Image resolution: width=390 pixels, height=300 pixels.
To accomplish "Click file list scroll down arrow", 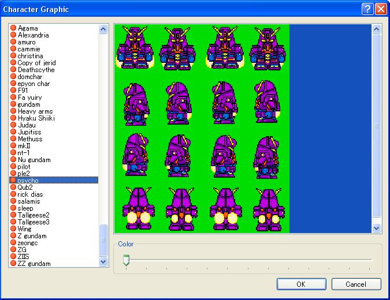I will [103, 262].
